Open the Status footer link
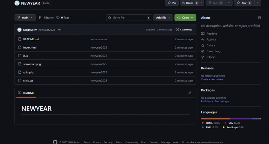Image resolution: width=269 pixels, height=144 pixels. click(x=119, y=142)
